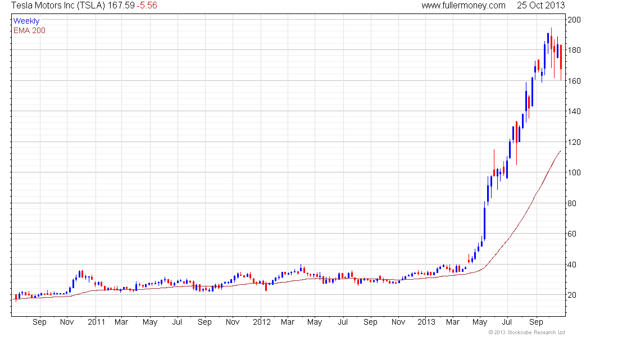618x337 pixels.
Task: Click the 140 price axis label
Action: 574,111
